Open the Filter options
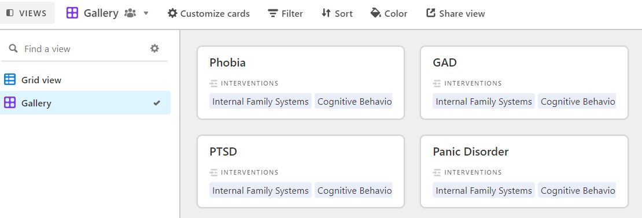642x218 pixels. [285, 13]
